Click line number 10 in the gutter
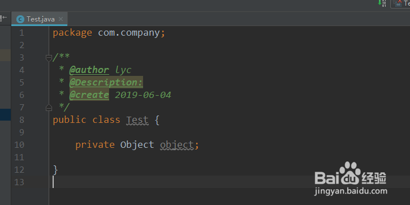The width and height of the screenshot is (410, 205). [x=19, y=145]
